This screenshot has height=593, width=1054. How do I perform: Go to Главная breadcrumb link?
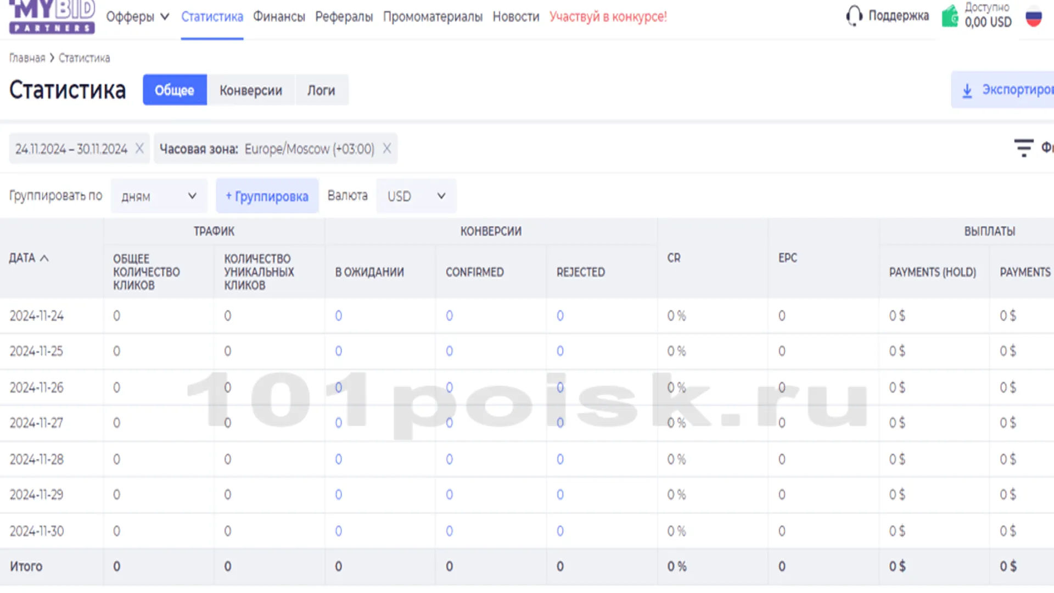[27, 58]
